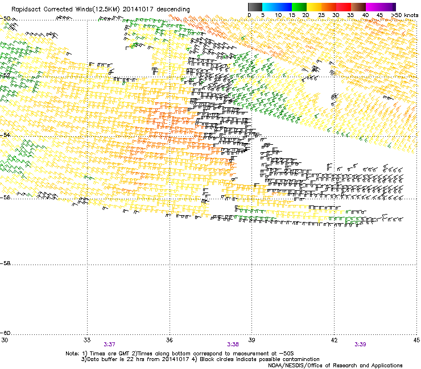Viewport: 421px width, 369px height.
Task: Click the 42 longitude axis label
Action: click(334, 340)
